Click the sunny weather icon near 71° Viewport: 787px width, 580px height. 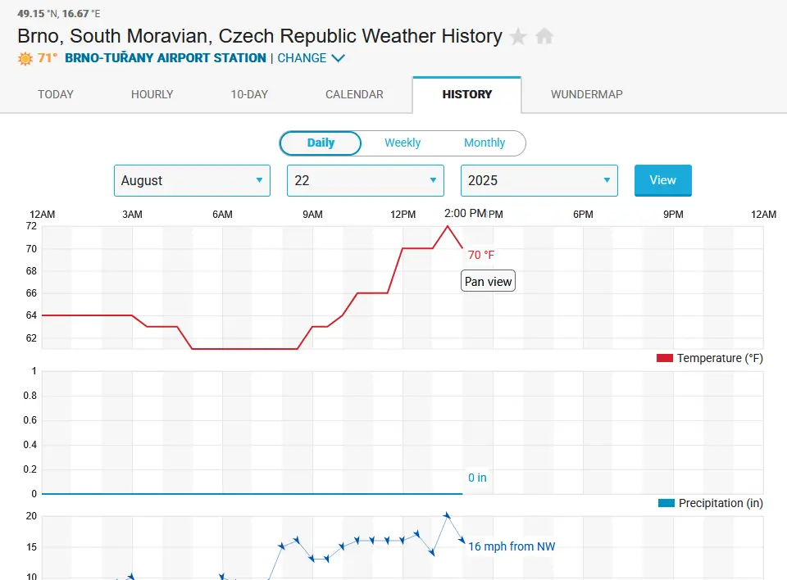25,59
